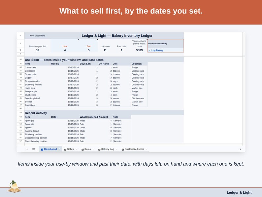The image size is (262, 197).
Task: Click the lock icon on Items tab
Action: point(82,149)
